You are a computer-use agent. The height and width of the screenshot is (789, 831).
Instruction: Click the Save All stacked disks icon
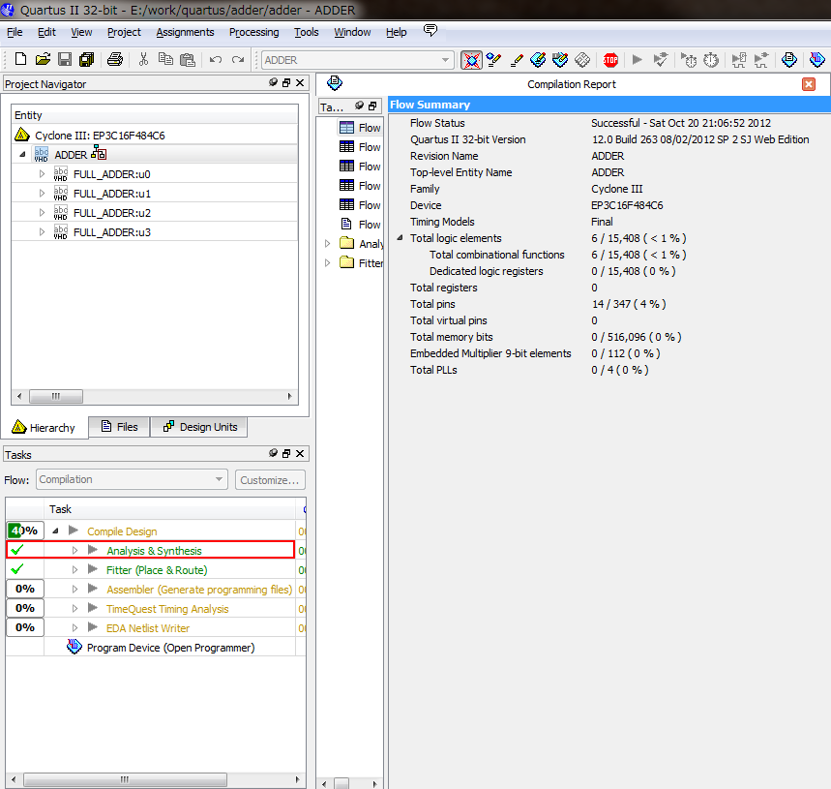[x=86, y=59]
